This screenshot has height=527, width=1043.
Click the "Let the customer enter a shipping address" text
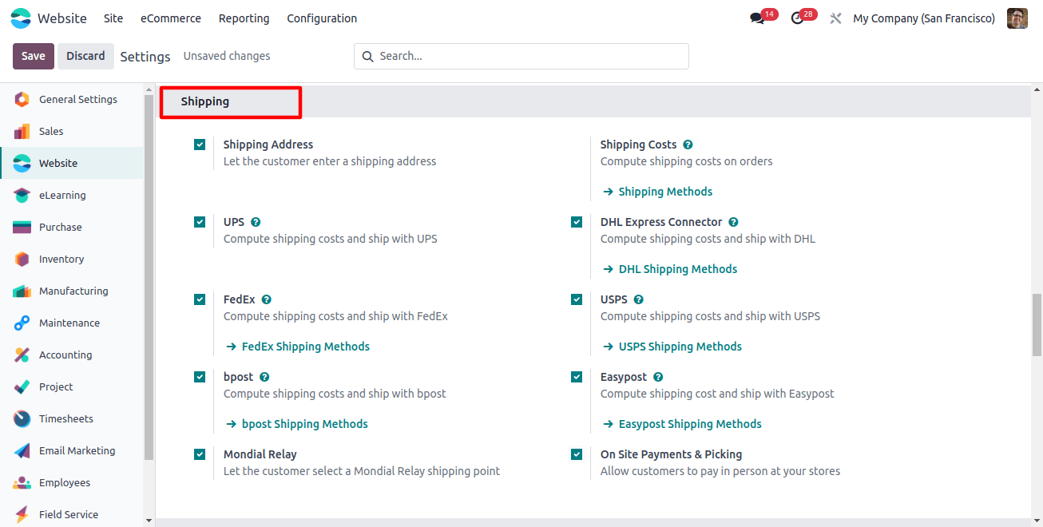pyautogui.click(x=330, y=161)
